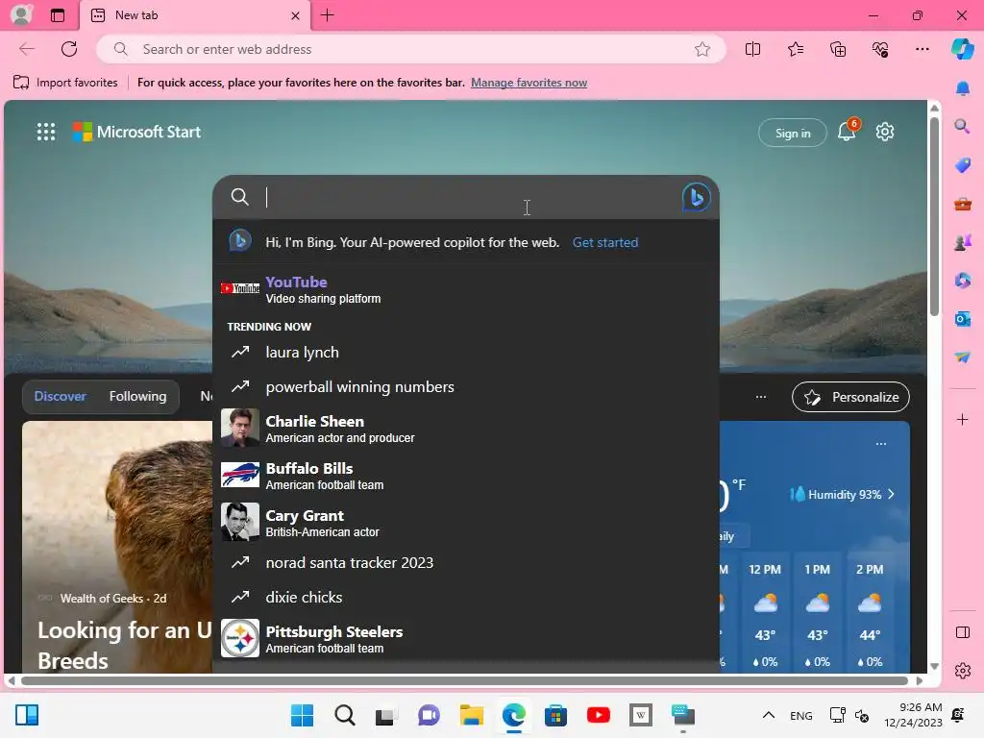Add this page to favorites star
Screen dimensions: 984x738
pos(702,49)
